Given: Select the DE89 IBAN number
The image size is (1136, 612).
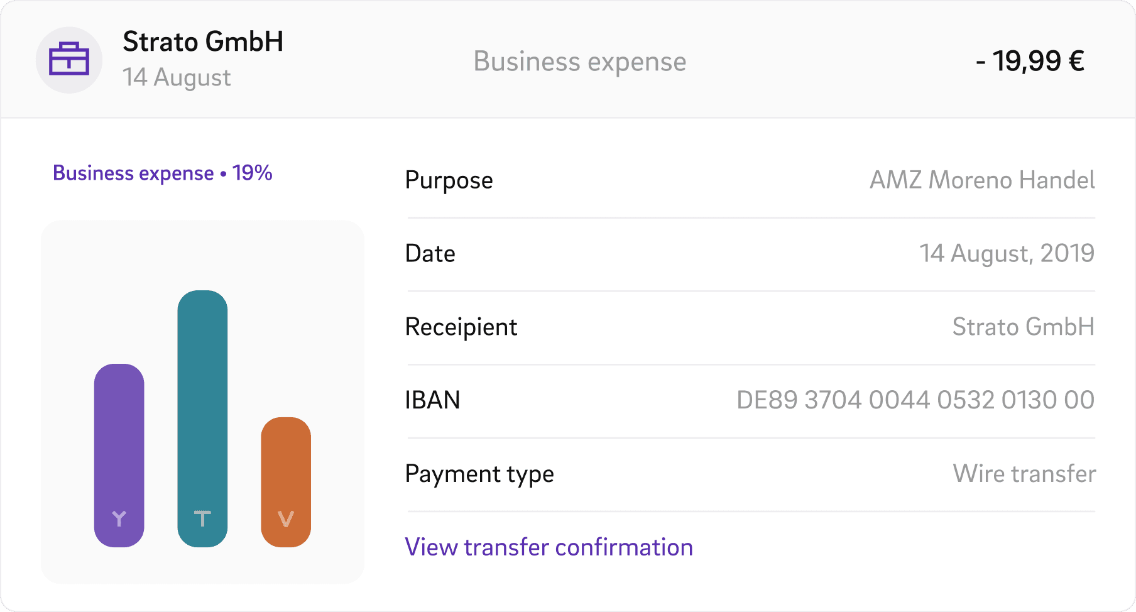Looking at the screenshot, I should point(915,400).
